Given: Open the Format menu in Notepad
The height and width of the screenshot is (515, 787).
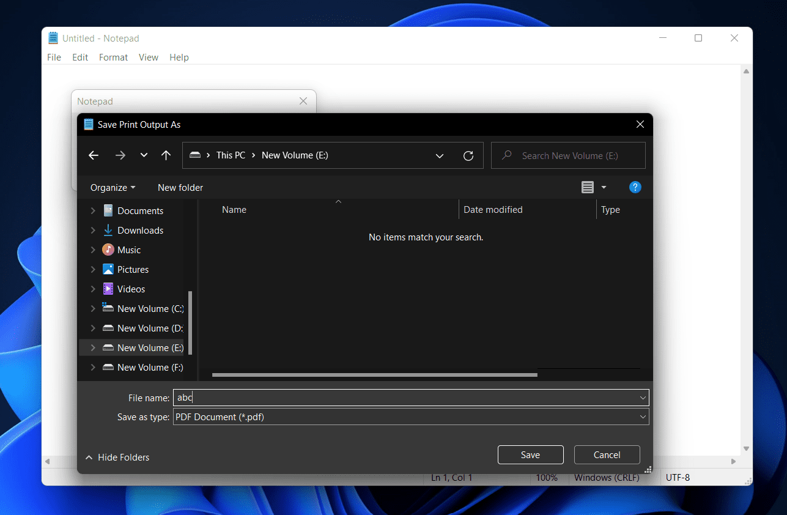Looking at the screenshot, I should pyautogui.click(x=113, y=57).
